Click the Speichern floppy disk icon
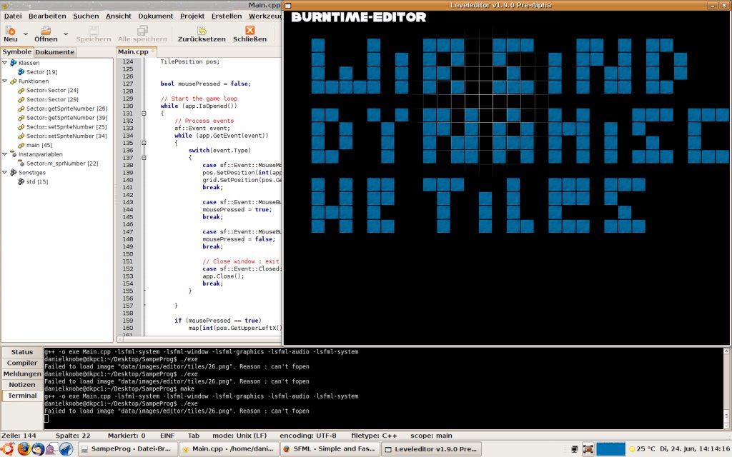This screenshot has width=732, height=457. click(94, 31)
